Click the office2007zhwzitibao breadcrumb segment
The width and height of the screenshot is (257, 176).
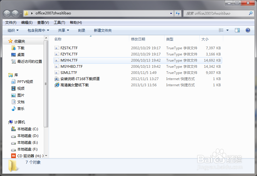pos(53,13)
